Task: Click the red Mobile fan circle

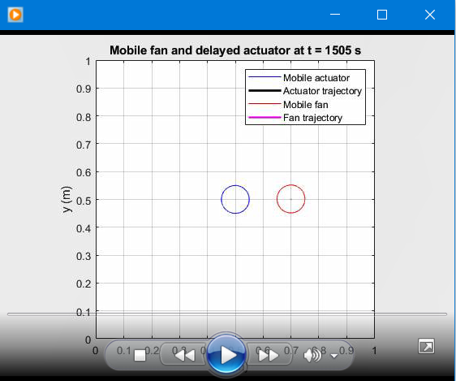Action: [x=290, y=199]
